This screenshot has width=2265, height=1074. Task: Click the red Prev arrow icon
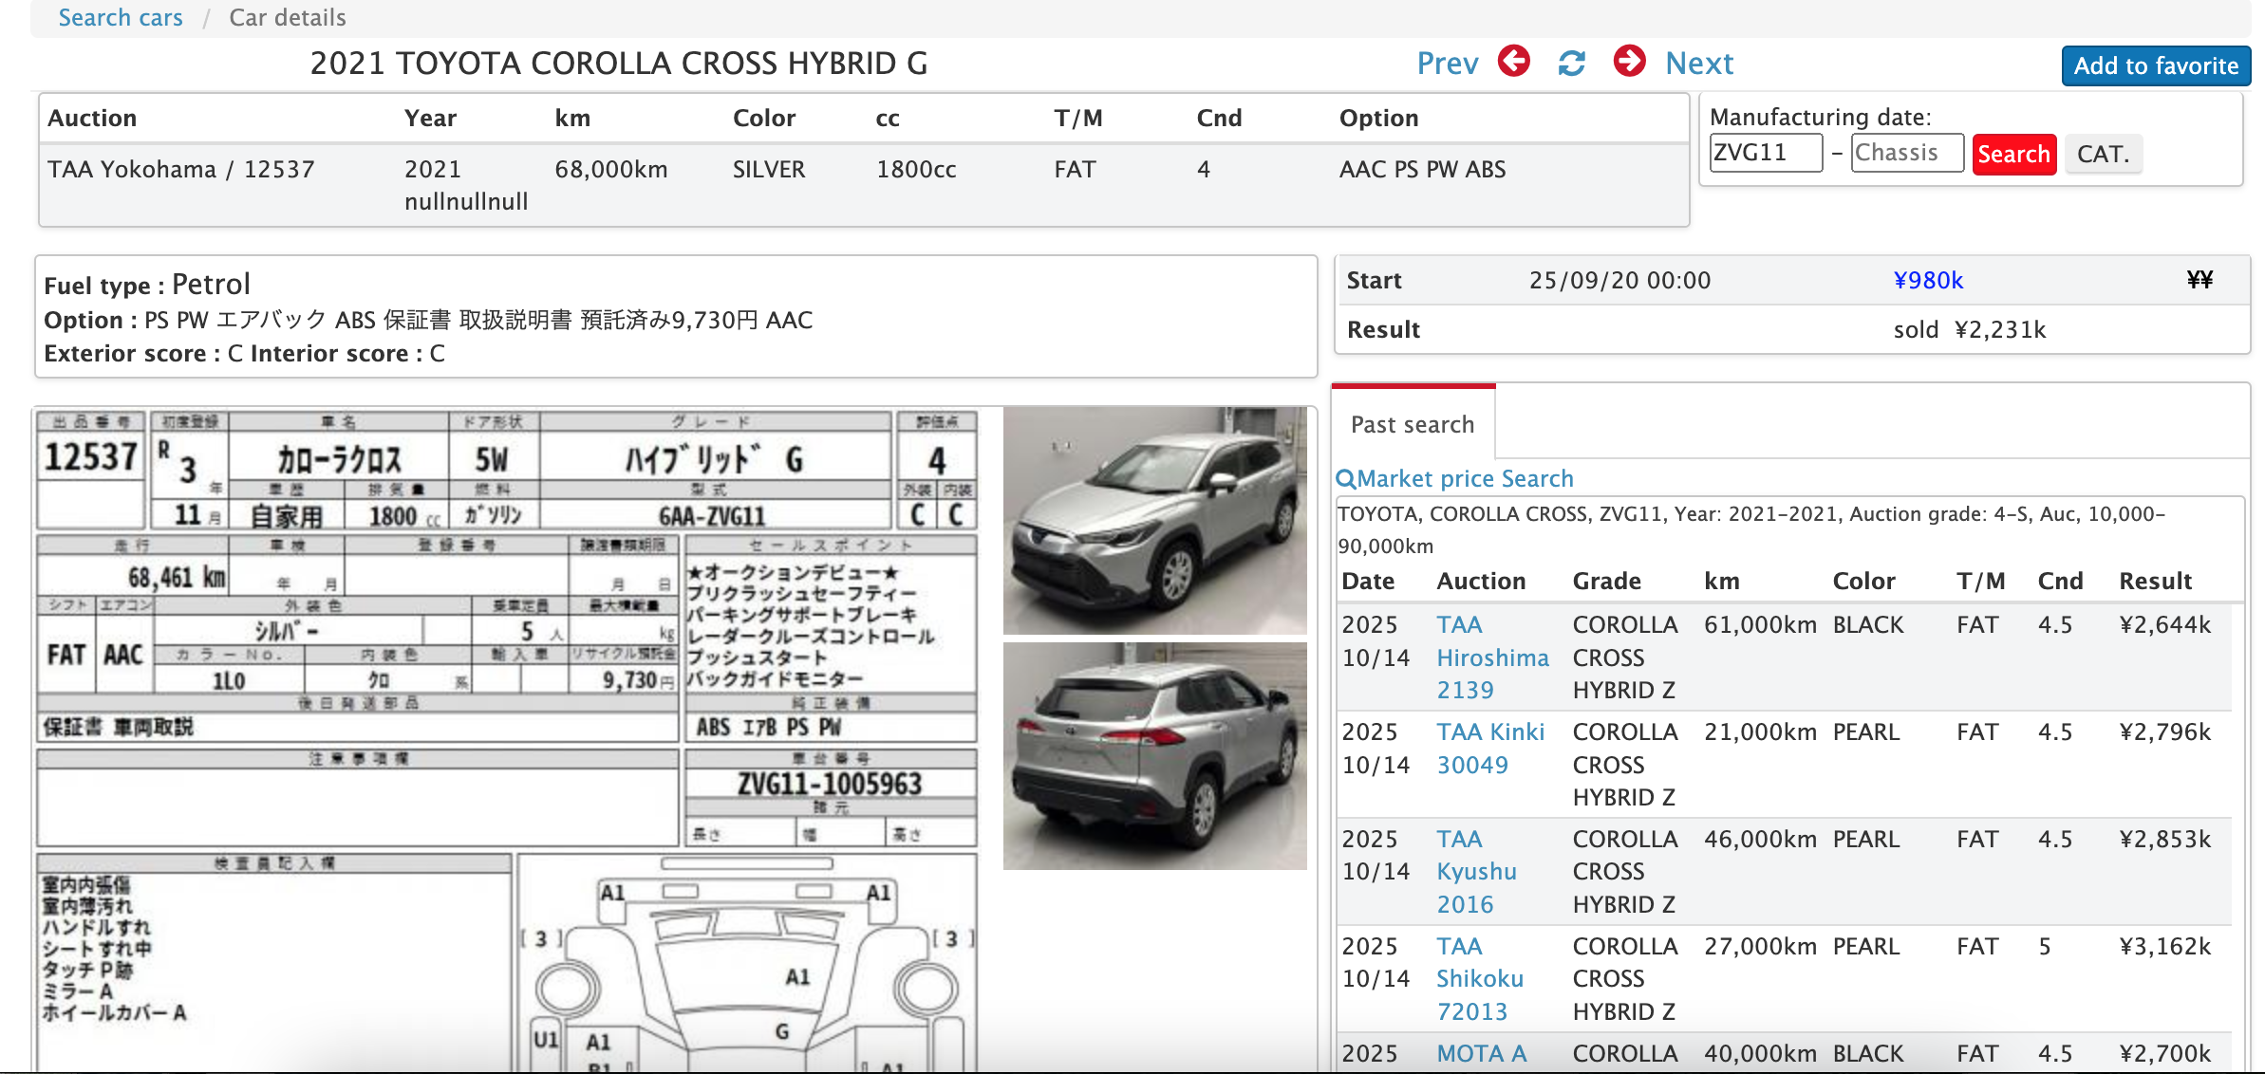tap(1514, 62)
